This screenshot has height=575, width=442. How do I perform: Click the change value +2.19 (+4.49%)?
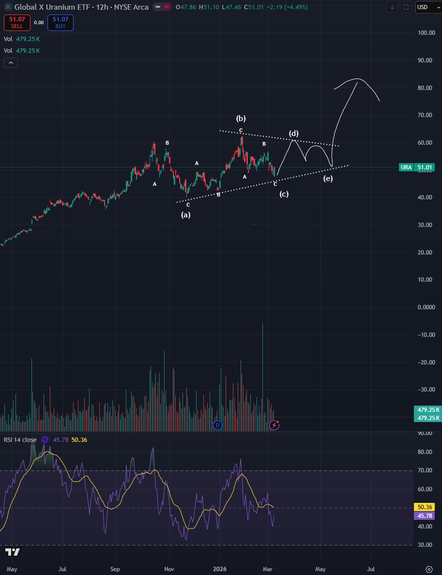pyautogui.click(x=287, y=7)
